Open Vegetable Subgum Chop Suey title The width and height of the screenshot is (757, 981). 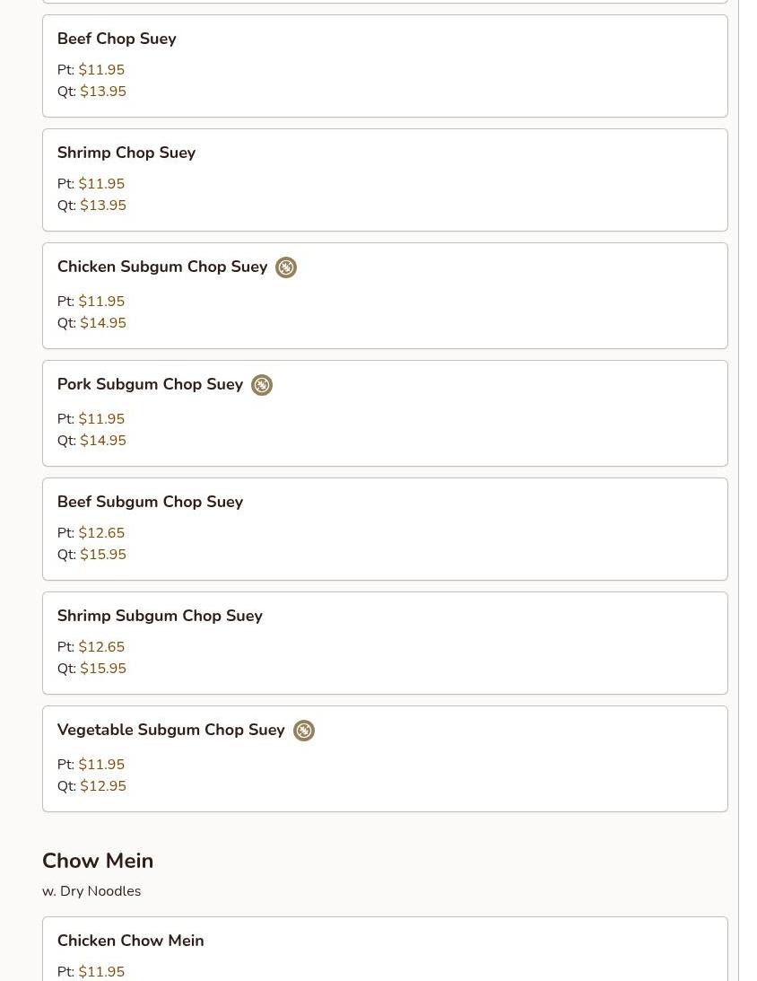(x=170, y=730)
